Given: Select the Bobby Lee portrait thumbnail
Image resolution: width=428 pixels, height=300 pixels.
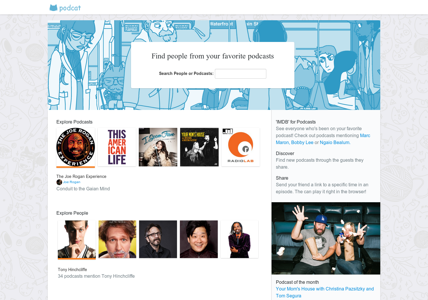Looking at the screenshot, I should pos(199,239).
